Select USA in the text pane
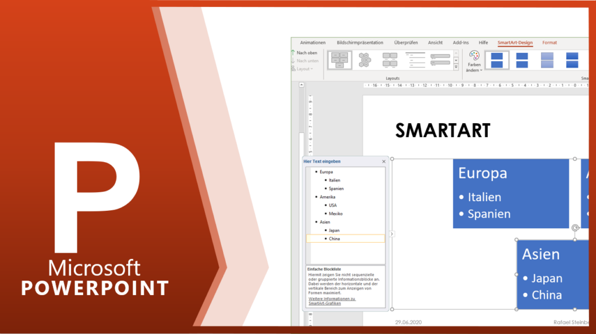The height and width of the screenshot is (334, 596). pyautogui.click(x=332, y=205)
